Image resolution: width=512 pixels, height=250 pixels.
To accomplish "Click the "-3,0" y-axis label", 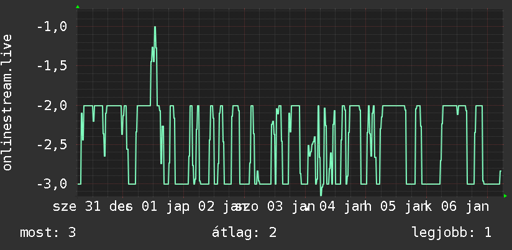I will 52,183.
